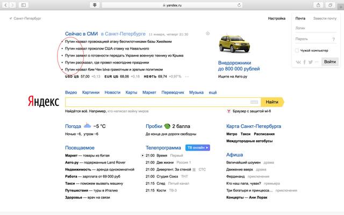The height and width of the screenshot is (215, 344).
Task: Click the Safari address bar
Action: click(172, 5)
